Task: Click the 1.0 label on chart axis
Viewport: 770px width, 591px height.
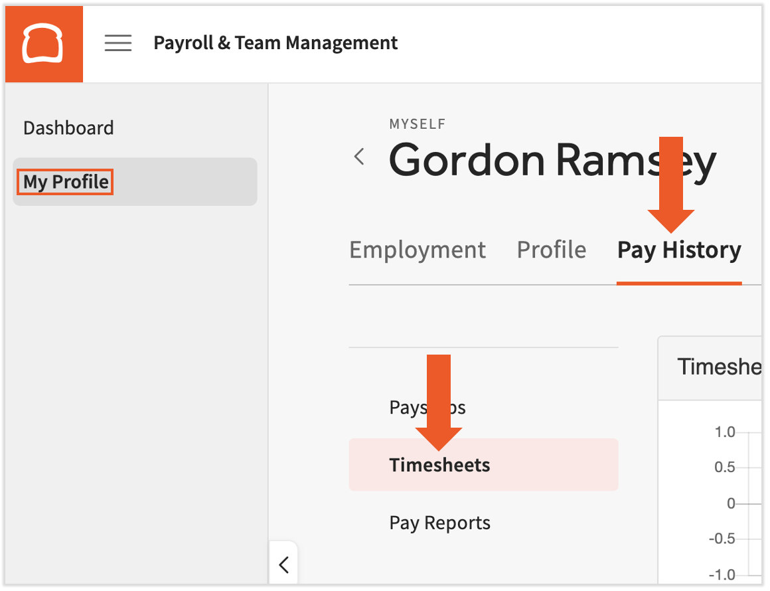Action: 725,432
